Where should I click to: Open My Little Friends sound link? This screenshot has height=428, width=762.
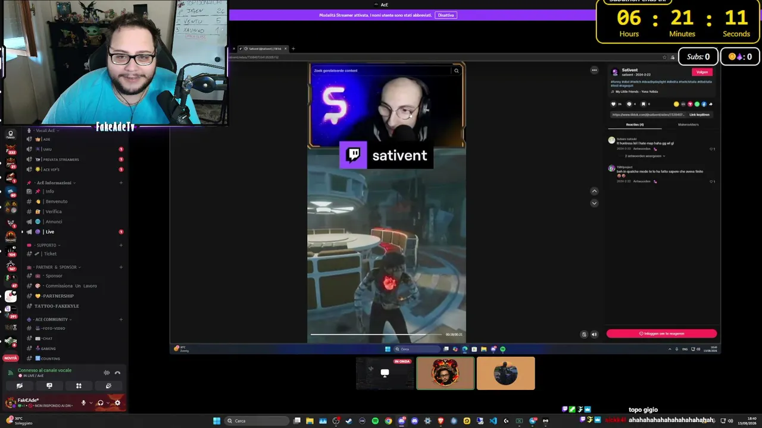click(x=636, y=92)
